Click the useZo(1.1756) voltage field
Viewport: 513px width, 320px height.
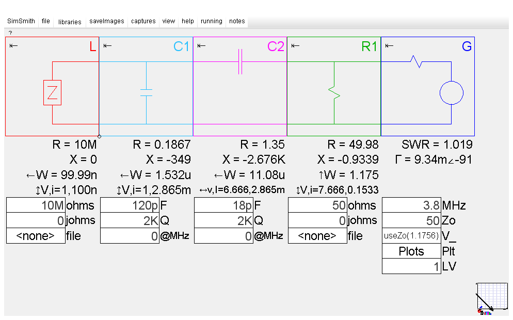click(x=411, y=235)
